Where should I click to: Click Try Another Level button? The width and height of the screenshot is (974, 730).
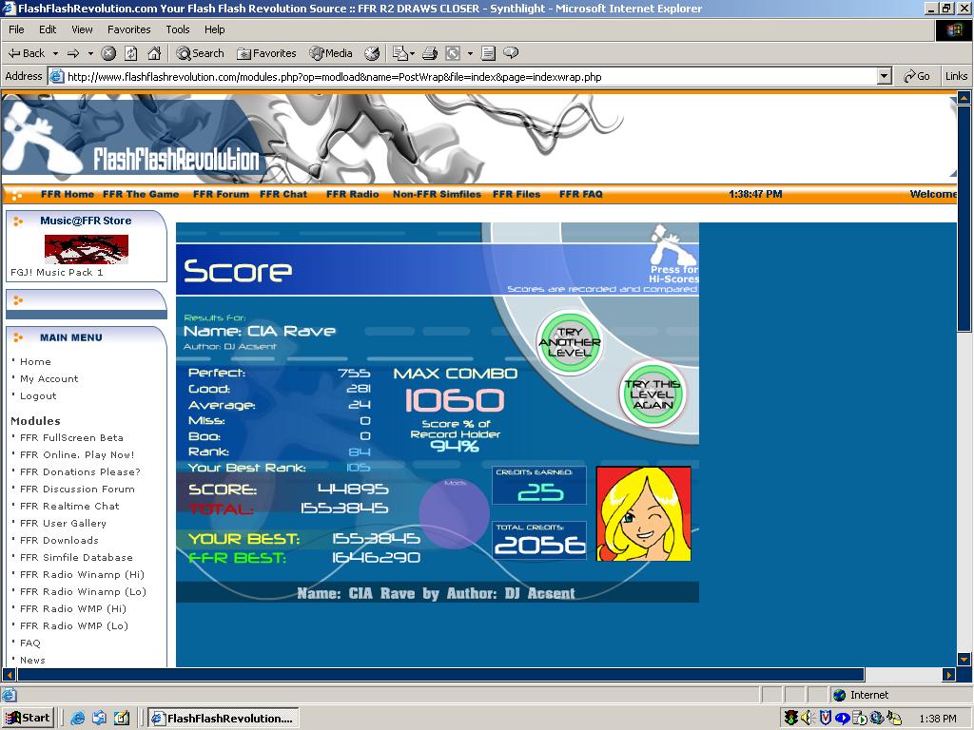(569, 342)
